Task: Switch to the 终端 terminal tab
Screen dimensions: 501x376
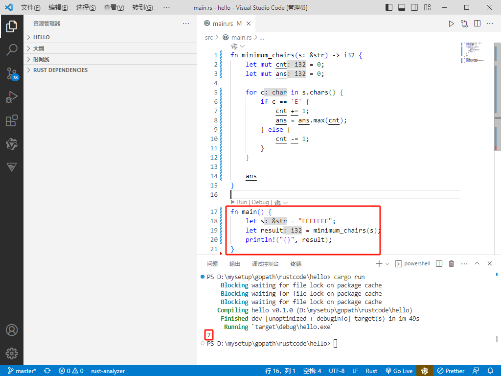Action: pyautogui.click(x=296, y=264)
